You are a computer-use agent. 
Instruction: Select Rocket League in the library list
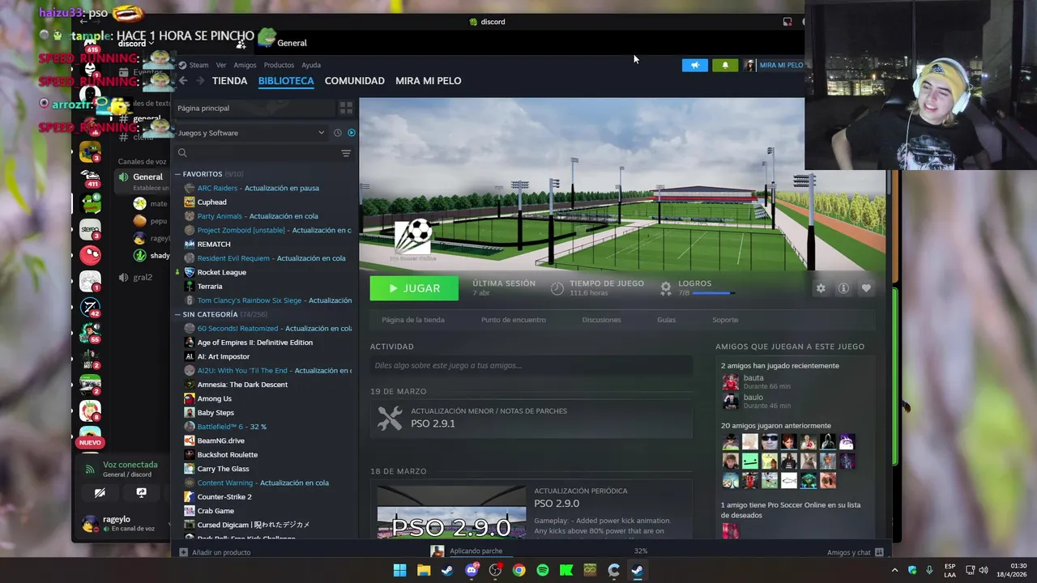pos(221,272)
